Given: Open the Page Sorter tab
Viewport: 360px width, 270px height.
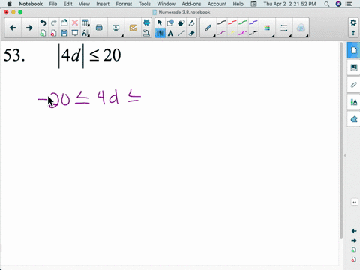Looking at the screenshot, I should (x=354, y=50).
